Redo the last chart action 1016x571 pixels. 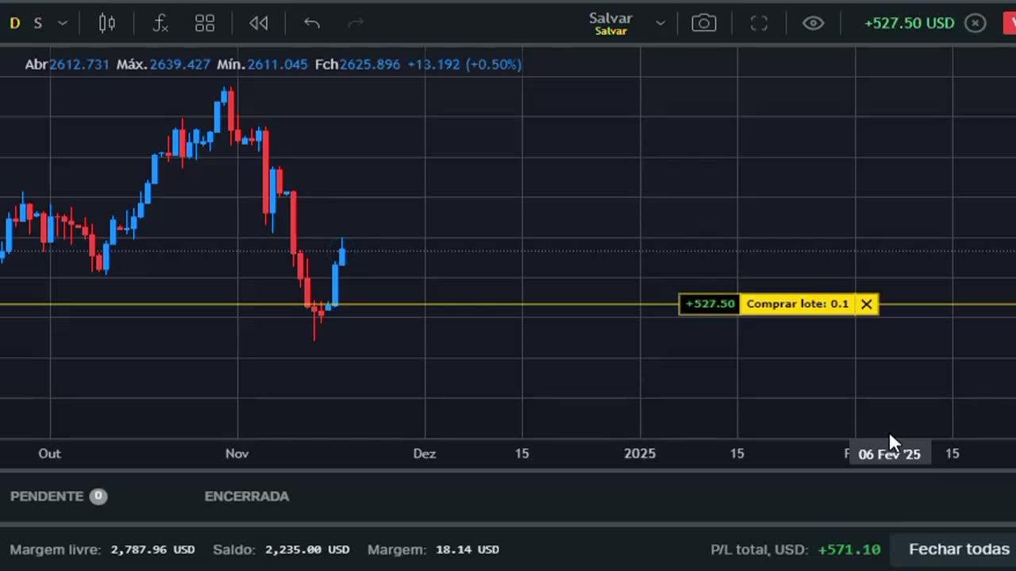tap(356, 24)
